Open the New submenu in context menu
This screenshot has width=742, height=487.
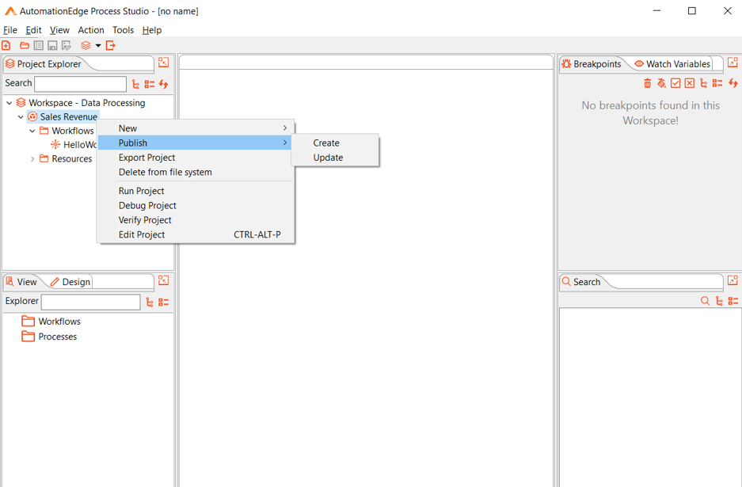tap(196, 128)
